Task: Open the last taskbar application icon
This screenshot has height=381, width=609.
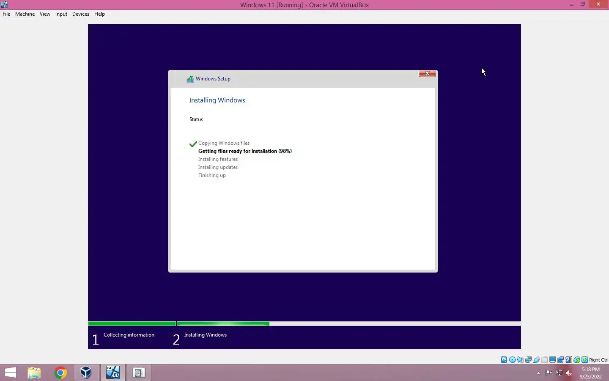Action: pyautogui.click(x=139, y=373)
